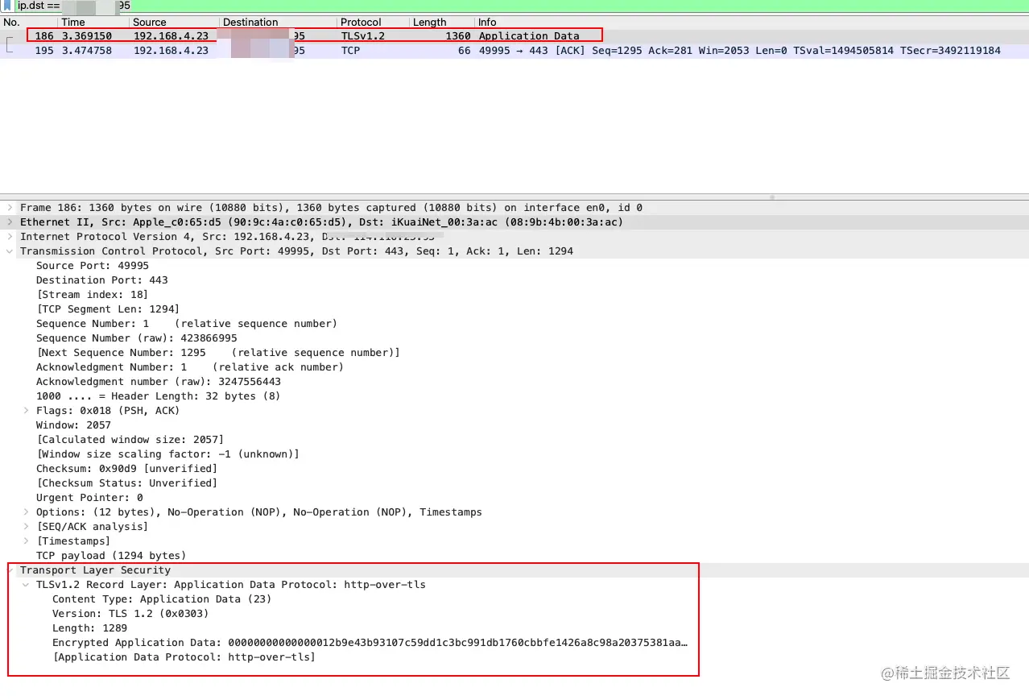Select the Source Port: 49995 field
Image resolution: width=1029 pixels, height=700 pixels.
click(93, 266)
